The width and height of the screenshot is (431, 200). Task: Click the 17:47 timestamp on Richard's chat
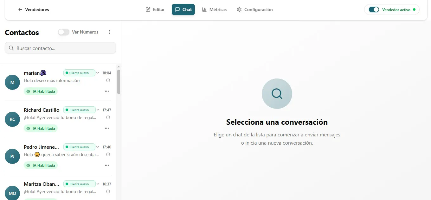click(107, 110)
